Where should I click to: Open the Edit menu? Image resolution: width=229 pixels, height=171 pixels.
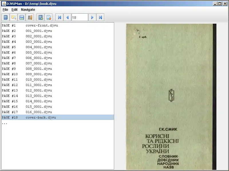15,10
